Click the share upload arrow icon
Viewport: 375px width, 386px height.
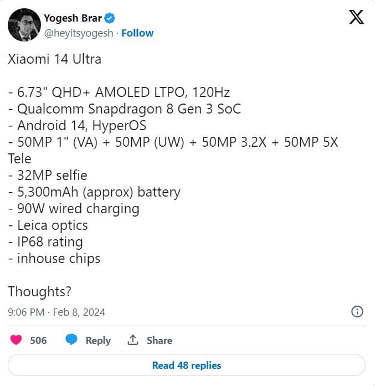pyautogui.click(x=133, y=340)
